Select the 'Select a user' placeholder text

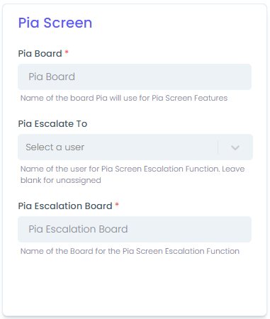[55, 147]
